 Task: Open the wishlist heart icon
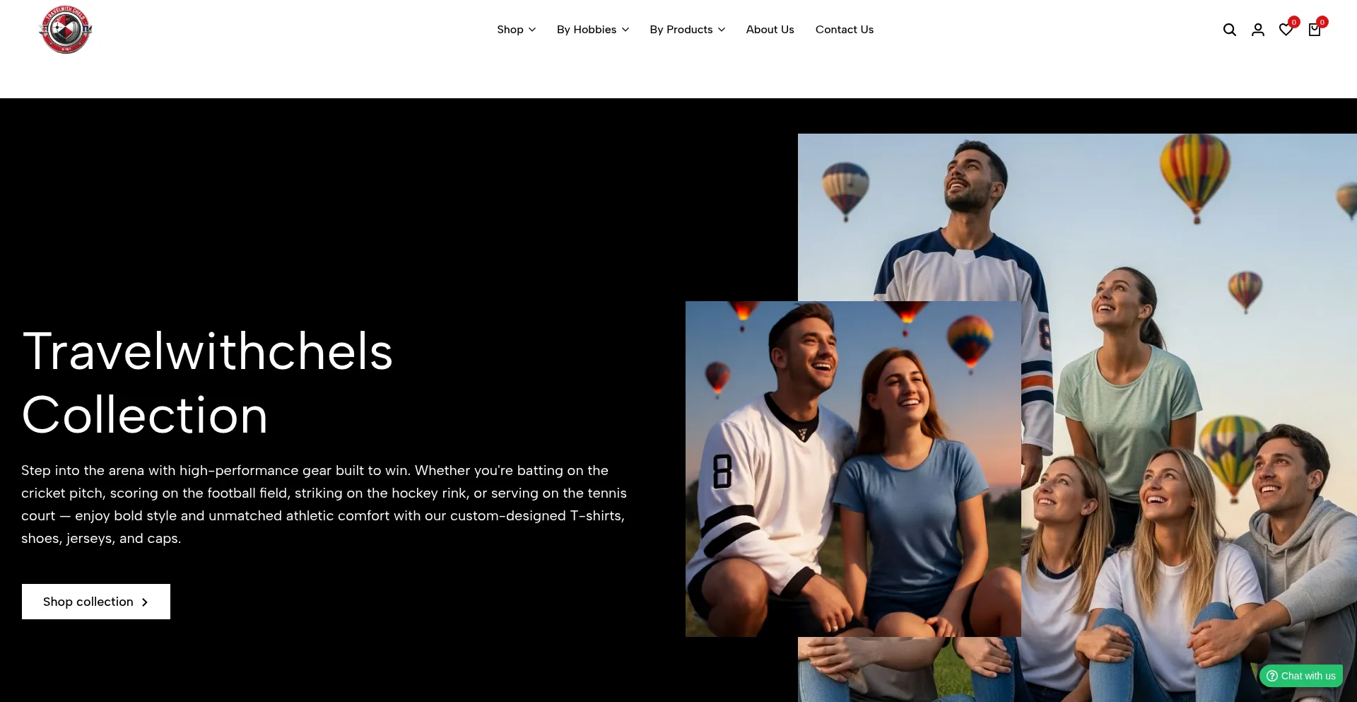pyautogui.click(x=1286, y=30)
